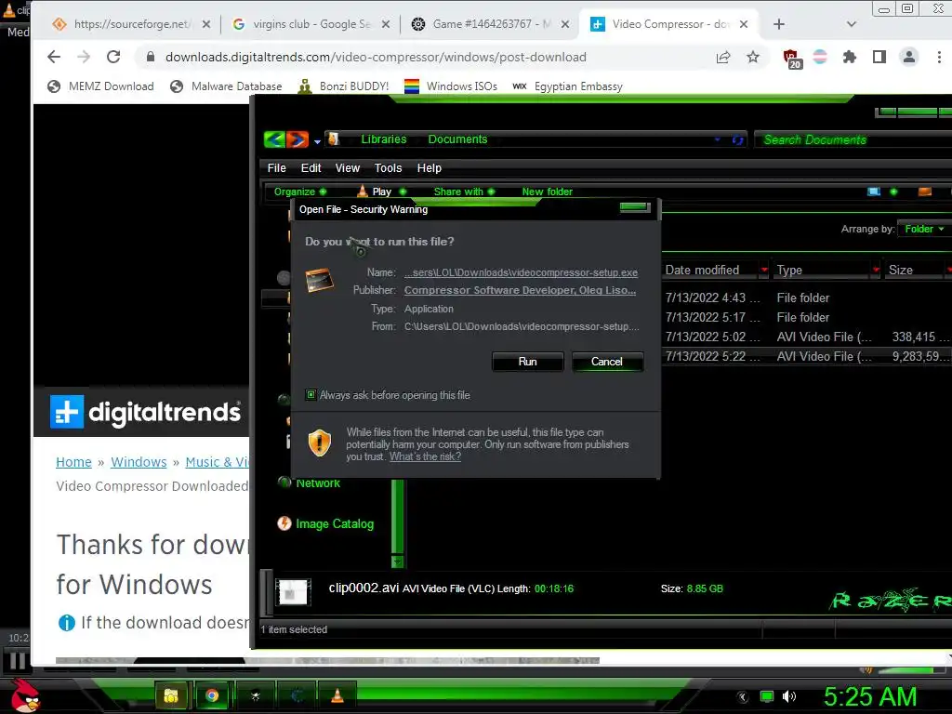
Task: Go forward in the Explorer window
Action: (297, 139)
